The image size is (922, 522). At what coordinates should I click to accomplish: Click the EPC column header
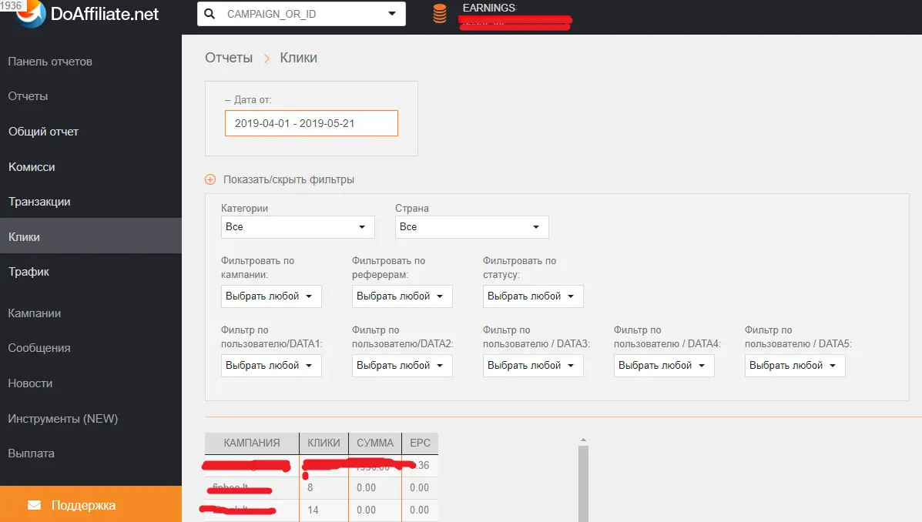[x=420, y=443]
